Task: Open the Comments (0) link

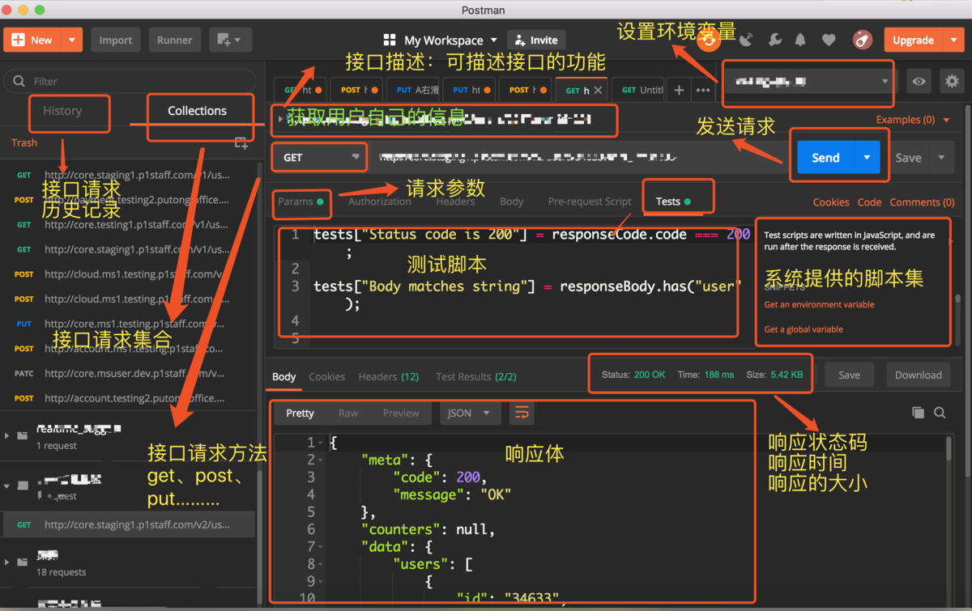Action: (x=922, y=202)
